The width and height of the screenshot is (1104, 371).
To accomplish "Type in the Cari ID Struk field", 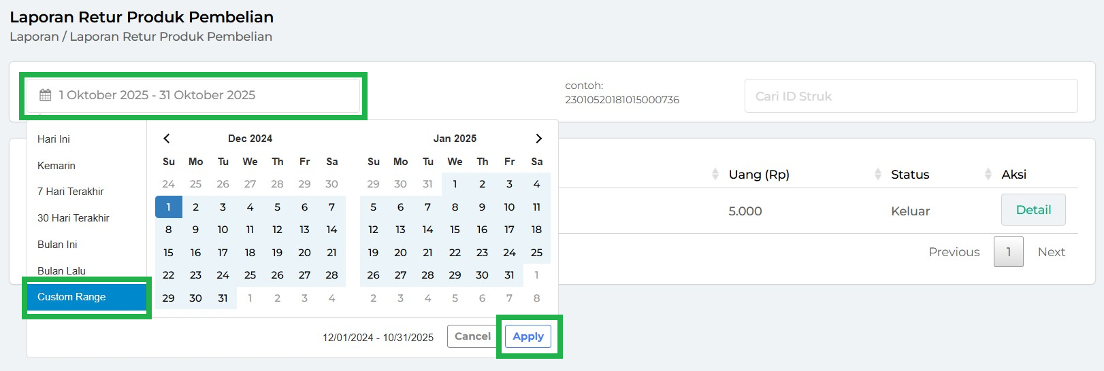I will coord(911,96).
